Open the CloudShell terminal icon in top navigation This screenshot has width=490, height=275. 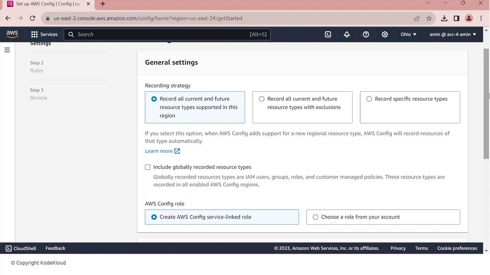tap(328, 34)
